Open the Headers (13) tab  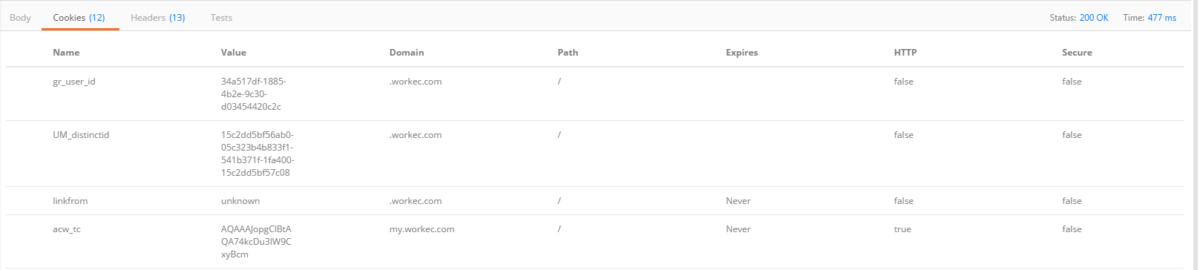coord(157,17)
